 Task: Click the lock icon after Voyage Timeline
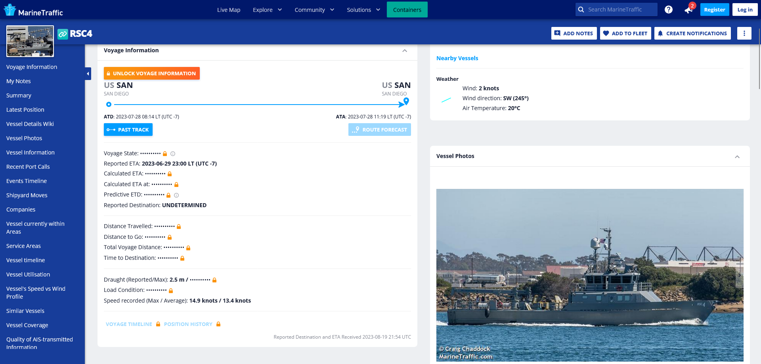(x=158, y=324)
